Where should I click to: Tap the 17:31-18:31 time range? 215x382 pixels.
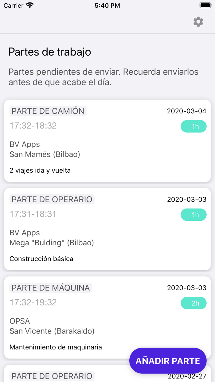[33, 214]
